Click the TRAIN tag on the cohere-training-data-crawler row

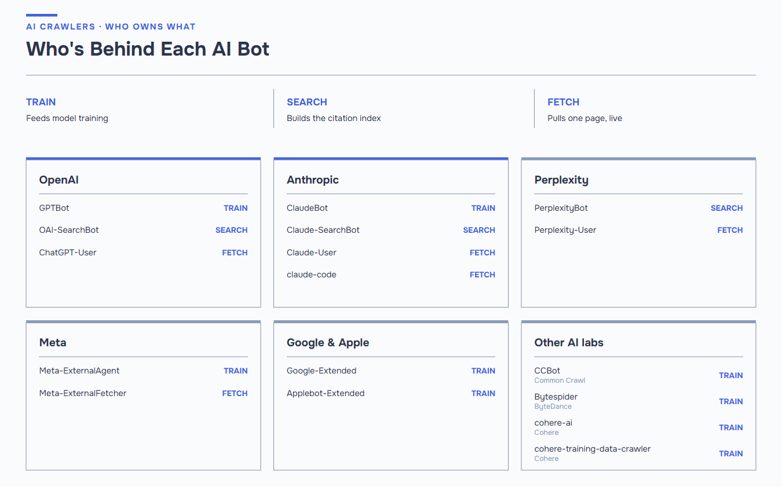pos(731,453)
